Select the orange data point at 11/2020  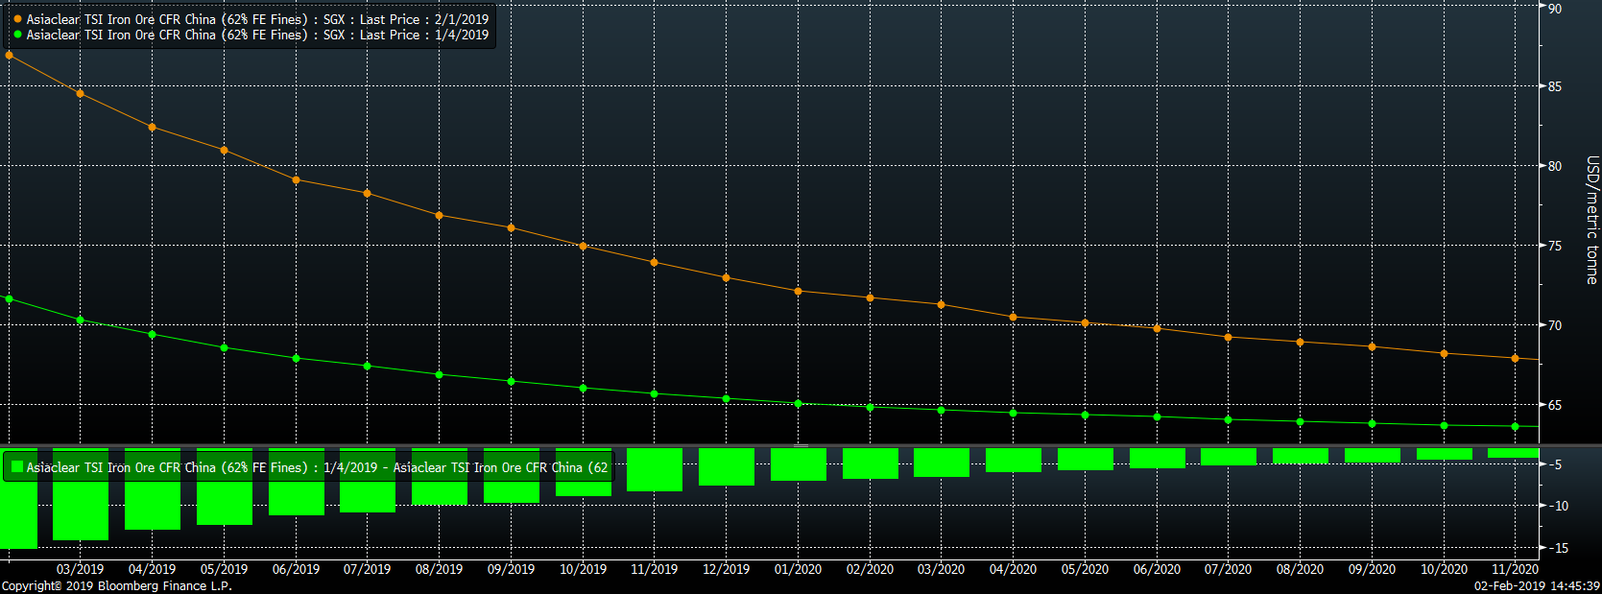[1516, 358]
